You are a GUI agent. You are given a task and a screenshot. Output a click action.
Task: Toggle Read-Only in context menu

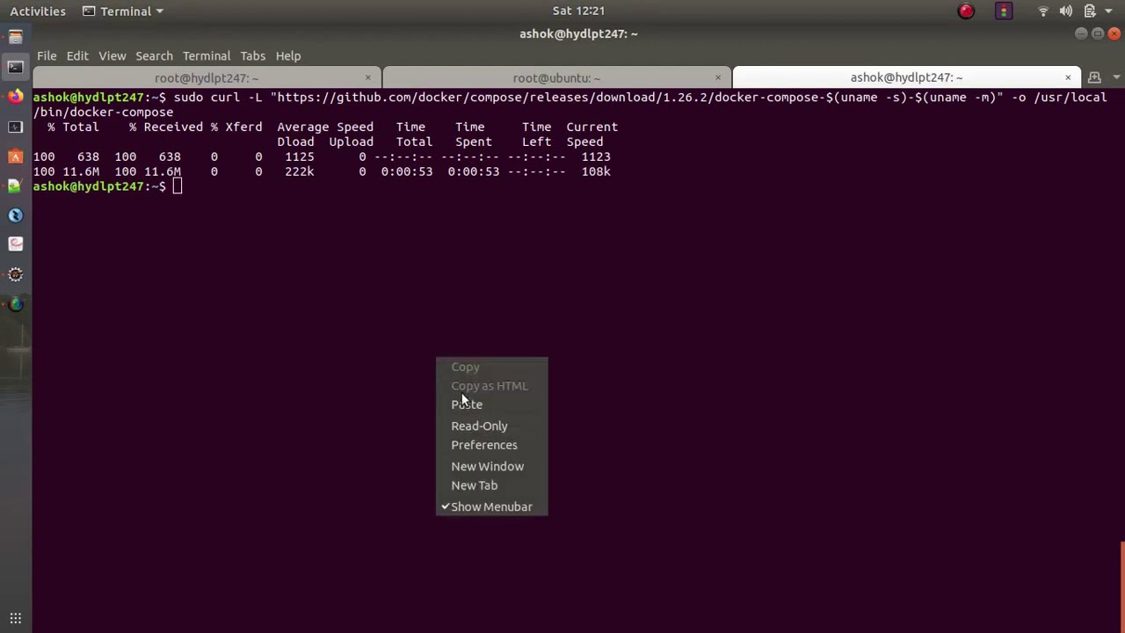[x=491, y=426]
